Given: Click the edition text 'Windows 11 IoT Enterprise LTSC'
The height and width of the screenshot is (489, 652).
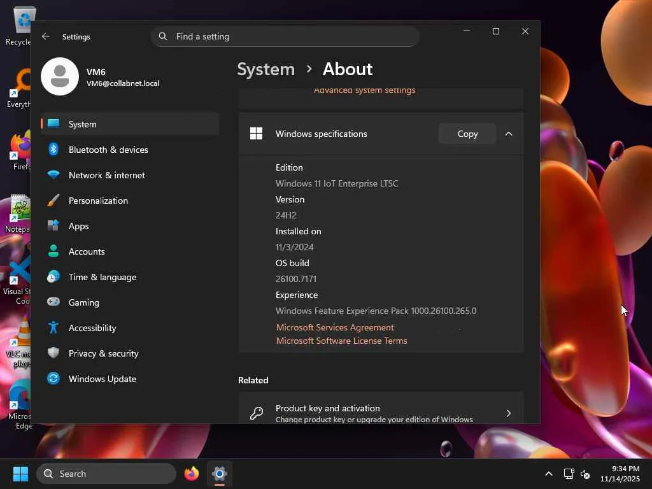Looking at the screenshot, I should coord(337,183).
